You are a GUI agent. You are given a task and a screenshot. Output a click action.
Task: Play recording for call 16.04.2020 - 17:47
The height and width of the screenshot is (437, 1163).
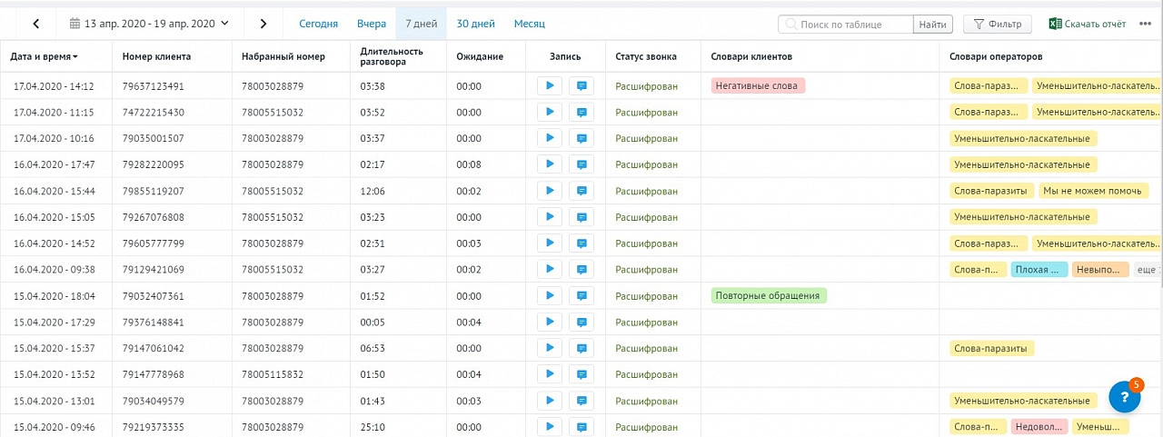(x=549, y=164)
